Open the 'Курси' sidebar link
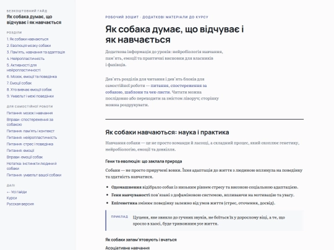 click(12, 198)
